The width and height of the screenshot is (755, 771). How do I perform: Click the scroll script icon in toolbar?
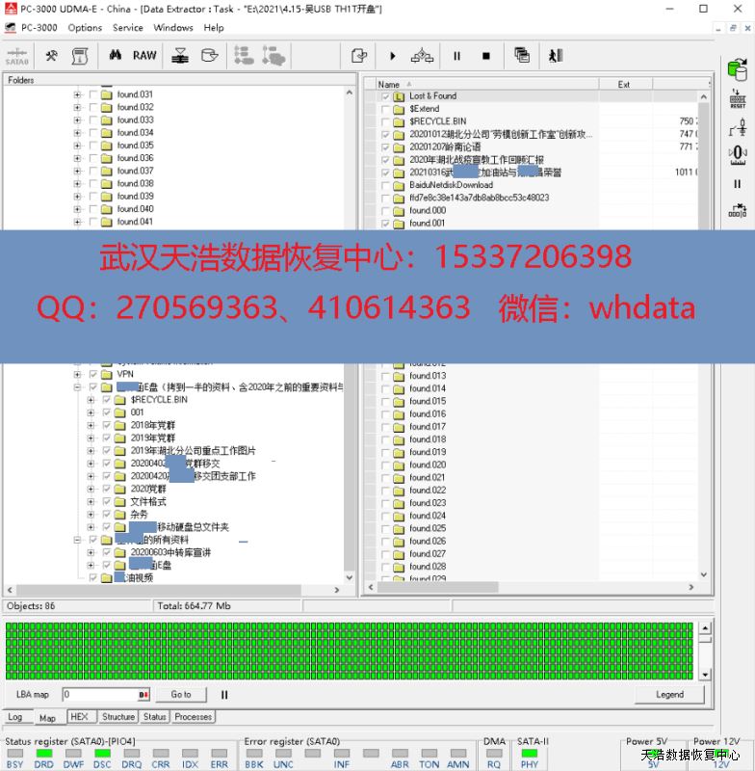click(x=81, y=56)
